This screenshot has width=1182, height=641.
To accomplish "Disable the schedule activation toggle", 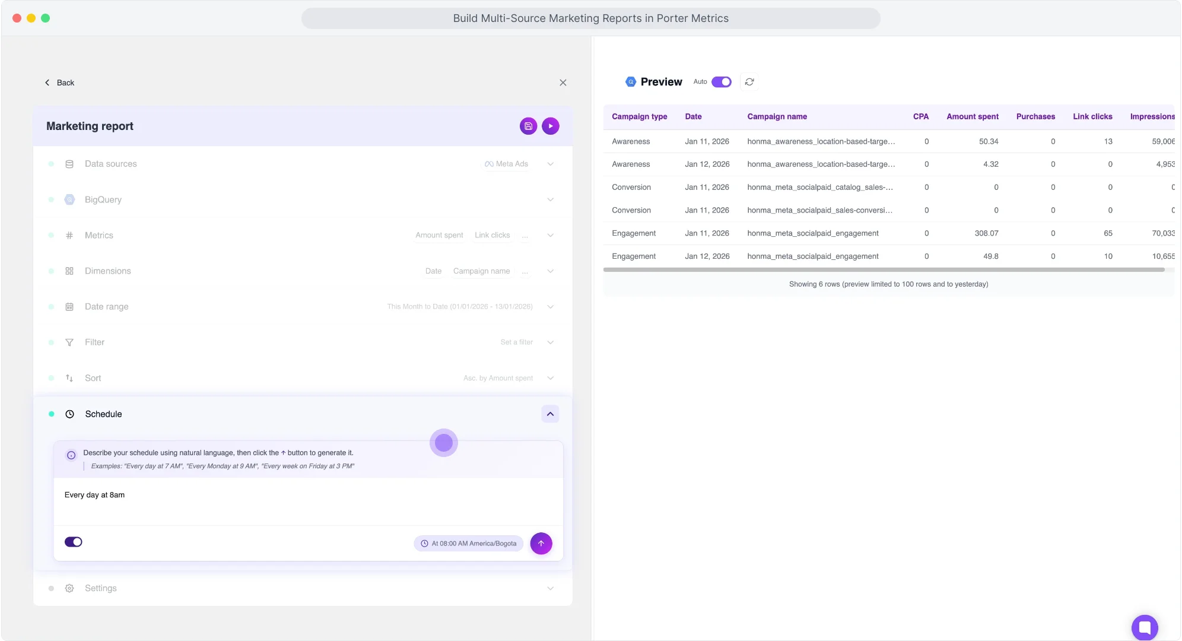I will [74, 541].
